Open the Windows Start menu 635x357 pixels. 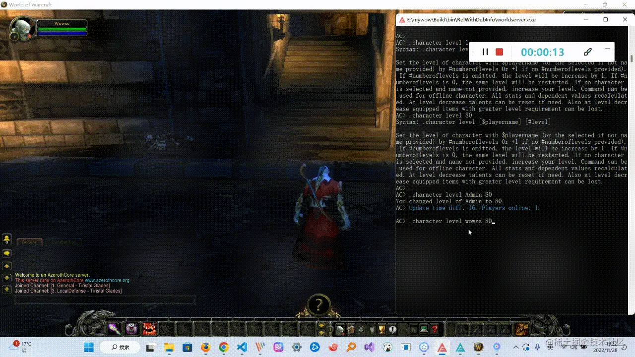89,347
